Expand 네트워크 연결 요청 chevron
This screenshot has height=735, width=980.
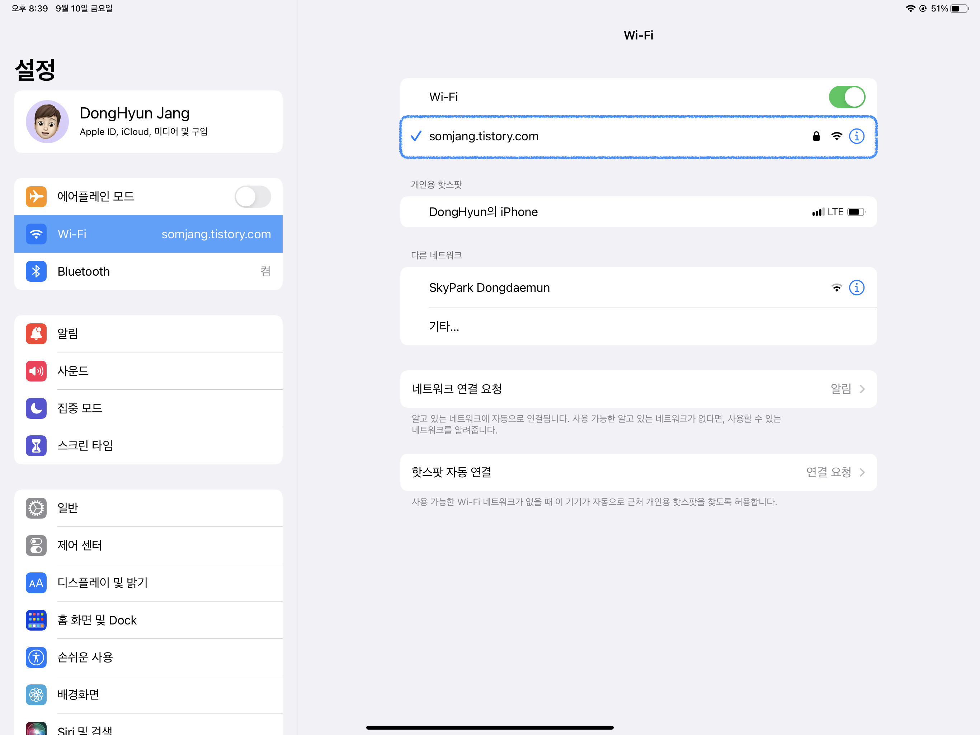861,389
